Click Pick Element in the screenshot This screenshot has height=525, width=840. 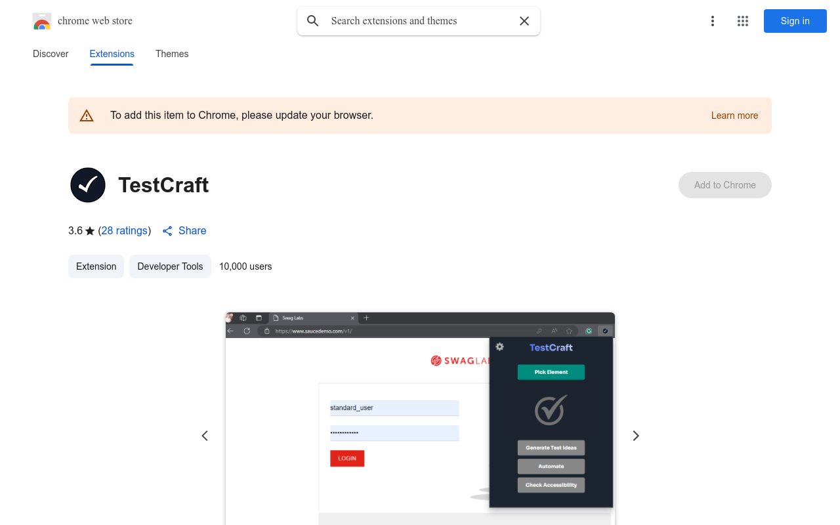click(x=551, y=372)
